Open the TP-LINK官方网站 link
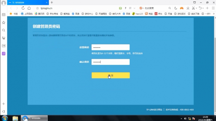 click(154, 110)
